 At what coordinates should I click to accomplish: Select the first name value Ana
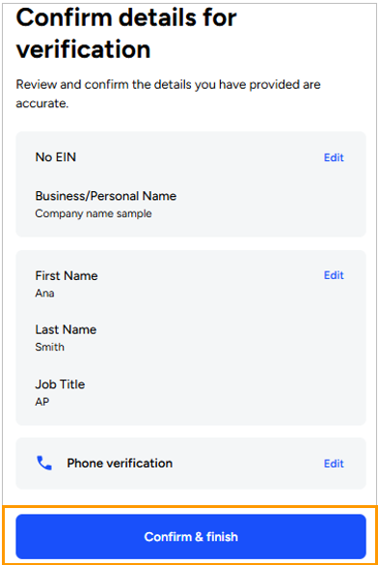pos(44,294)
